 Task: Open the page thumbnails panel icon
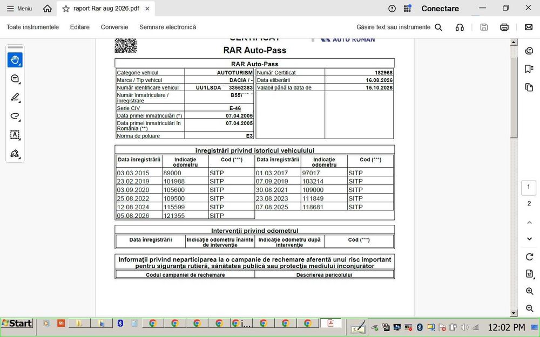click(529, 87)
